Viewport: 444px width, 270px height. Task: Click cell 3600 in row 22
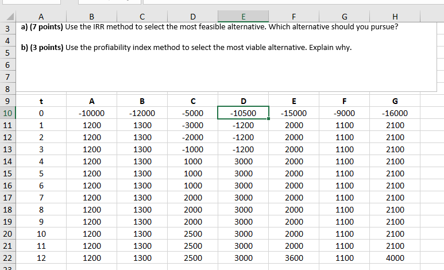coord(294,258)
